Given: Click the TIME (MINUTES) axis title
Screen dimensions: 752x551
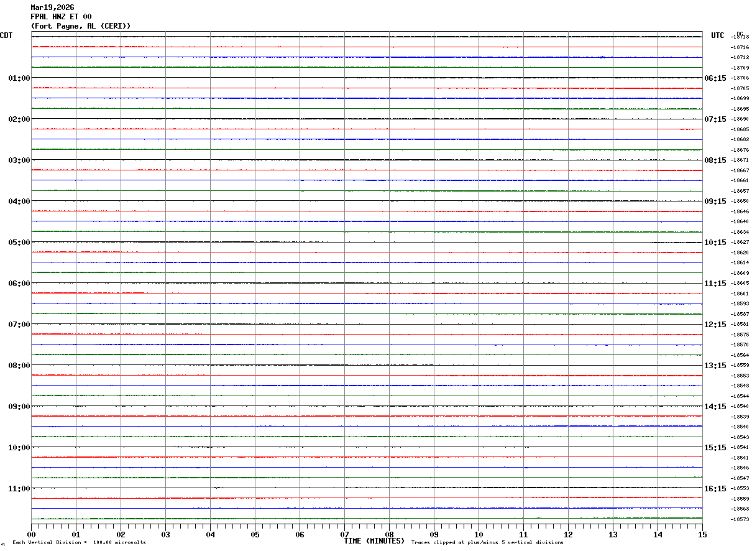Looking at the screenshot, I should tap(374, 541).
